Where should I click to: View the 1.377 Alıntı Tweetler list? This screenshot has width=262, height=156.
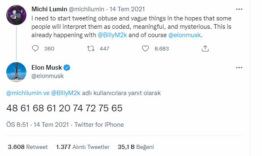(x=83, y=147)
